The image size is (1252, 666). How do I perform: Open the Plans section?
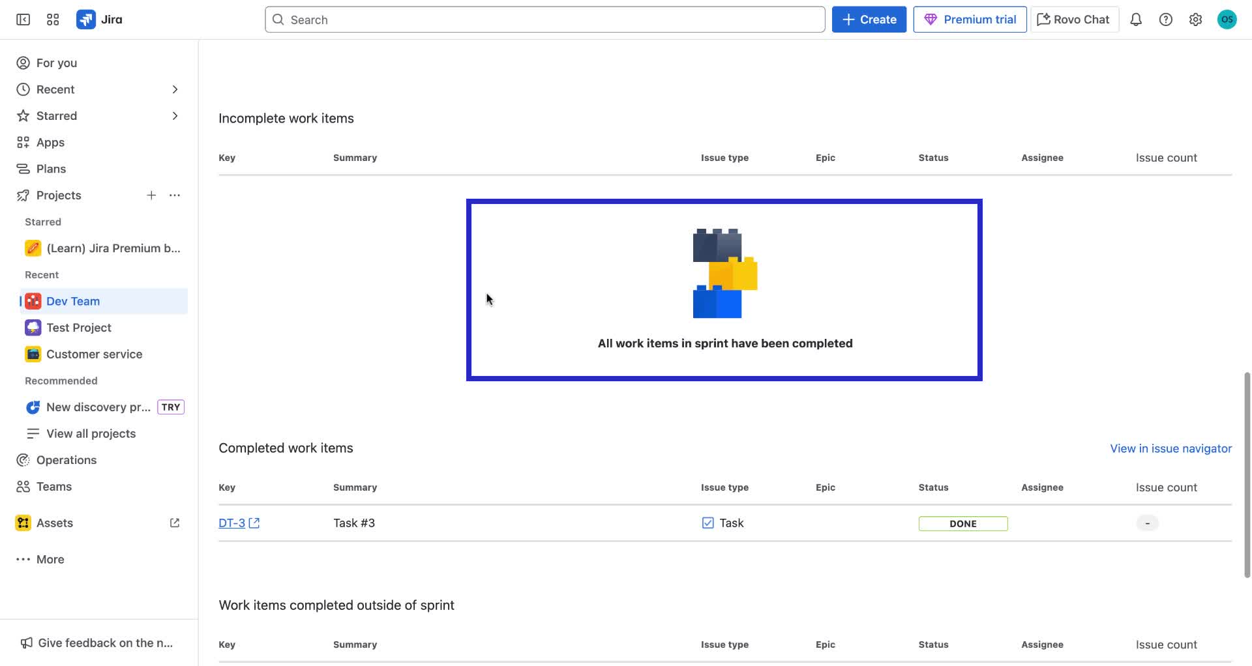coord(51,168)
